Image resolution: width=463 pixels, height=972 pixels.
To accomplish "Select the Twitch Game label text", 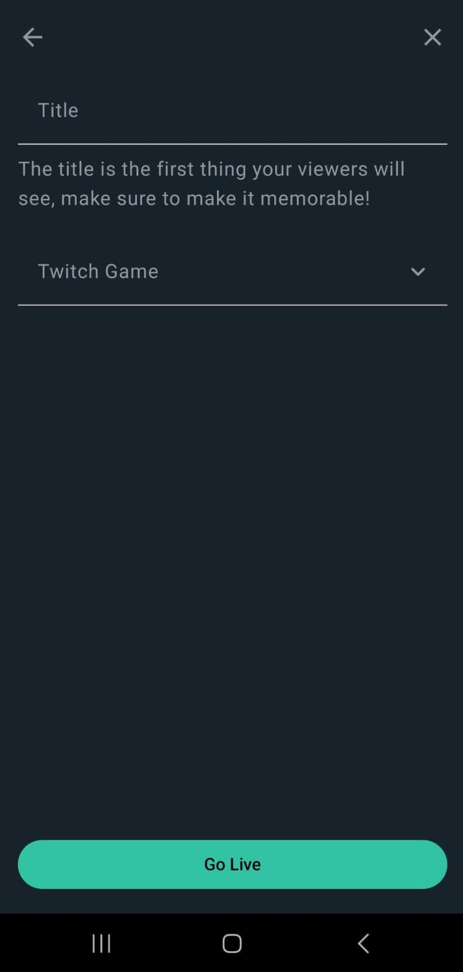I will click(98, 271).
